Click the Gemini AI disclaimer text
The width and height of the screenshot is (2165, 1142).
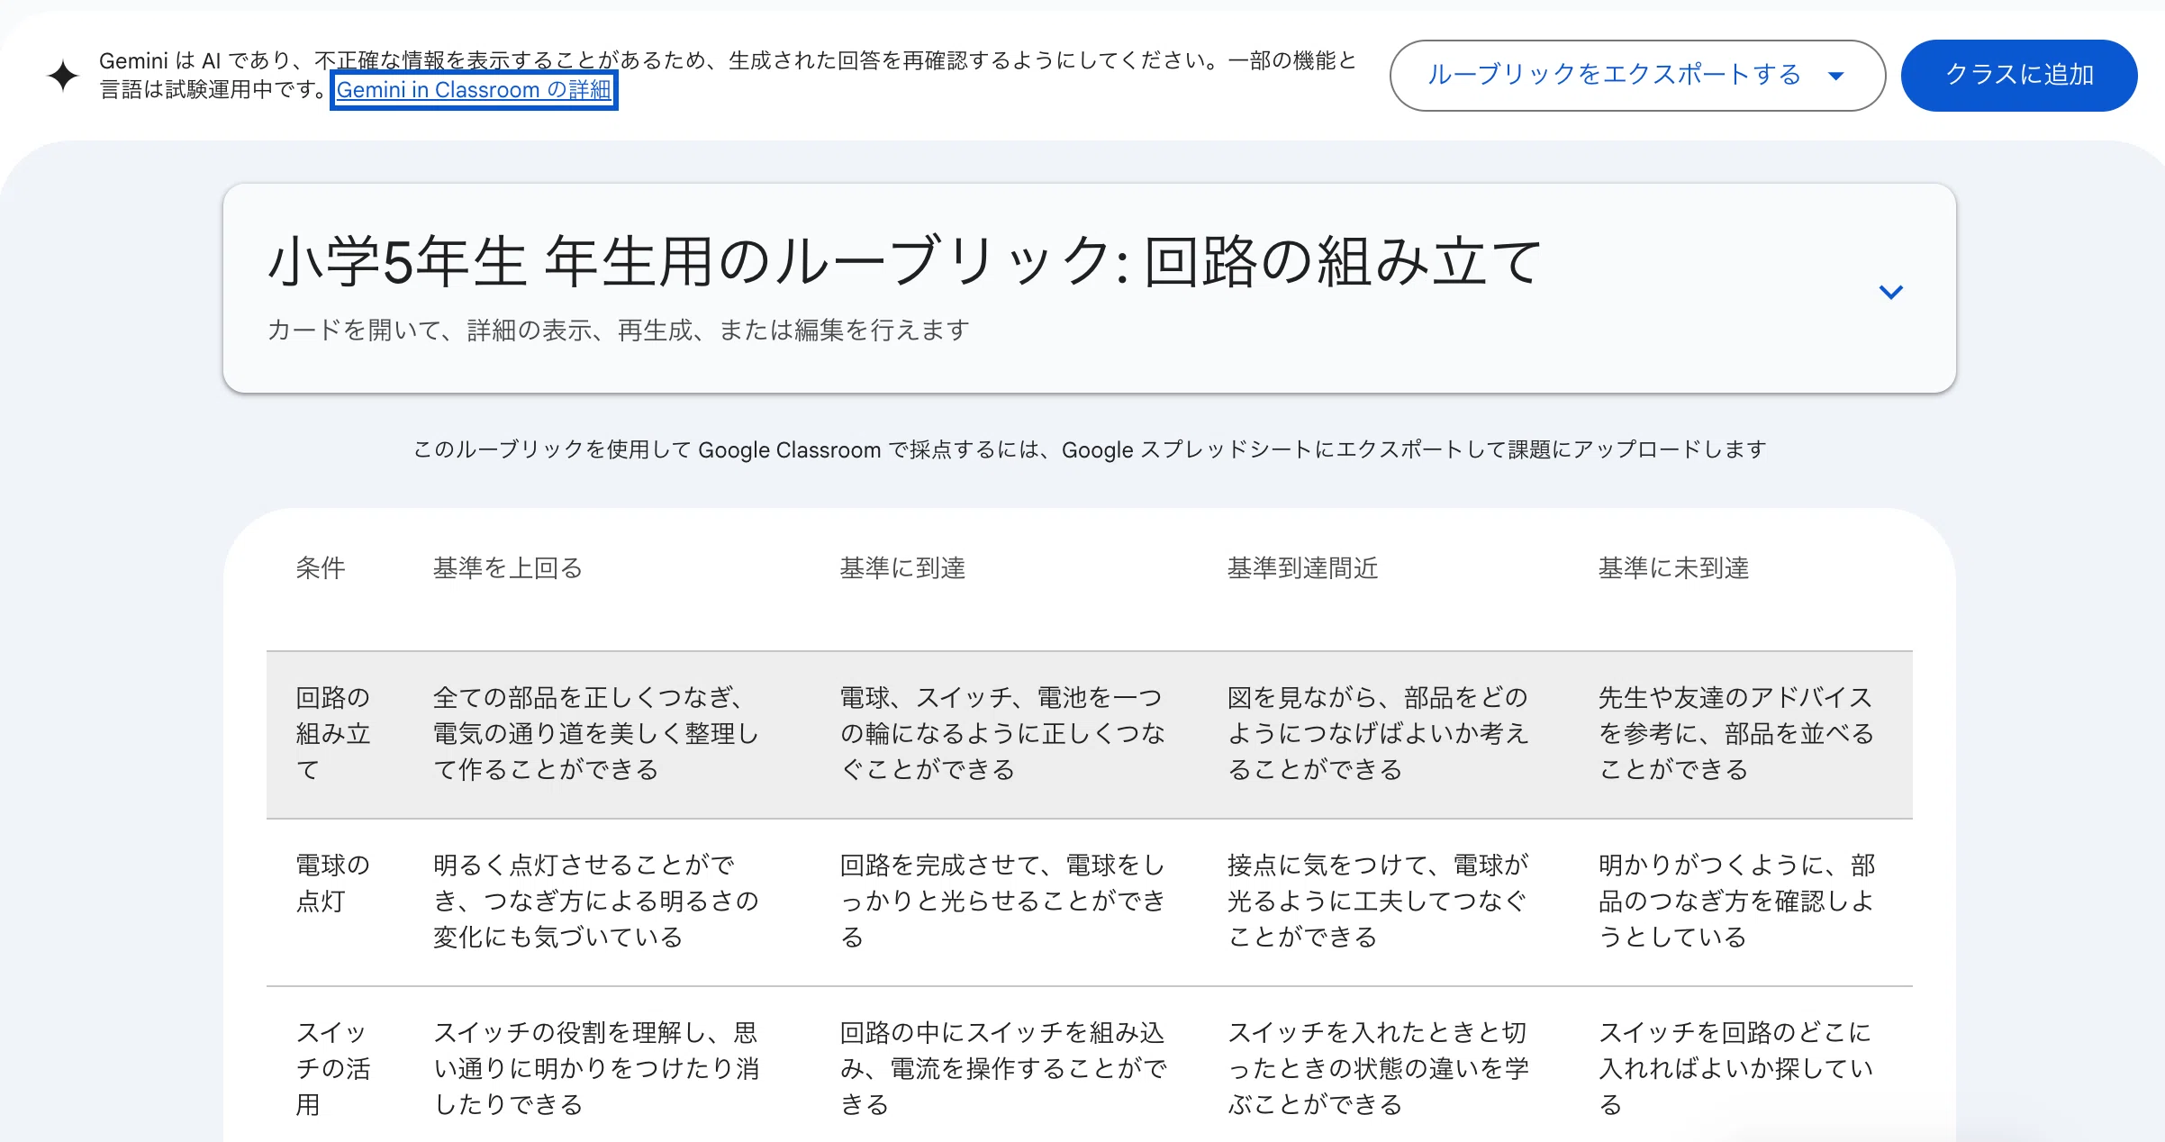pyautogui.click(x=728, y=75)
